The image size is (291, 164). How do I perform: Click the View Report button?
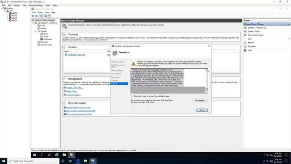point(200,100)
